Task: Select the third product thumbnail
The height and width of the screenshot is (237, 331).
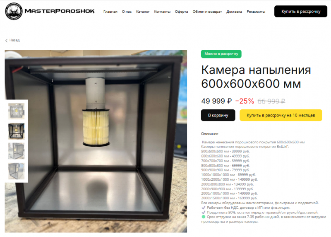Action: pyautogui.click(x=16, y=151)
